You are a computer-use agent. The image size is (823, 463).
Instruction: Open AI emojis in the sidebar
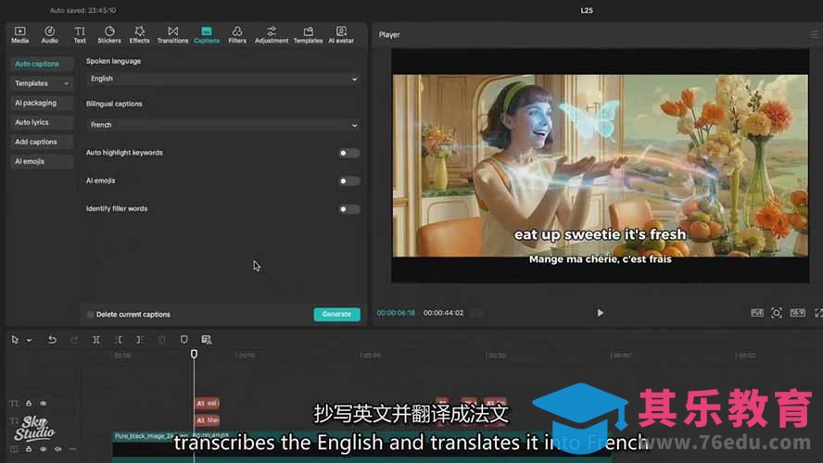click(41, 161)
